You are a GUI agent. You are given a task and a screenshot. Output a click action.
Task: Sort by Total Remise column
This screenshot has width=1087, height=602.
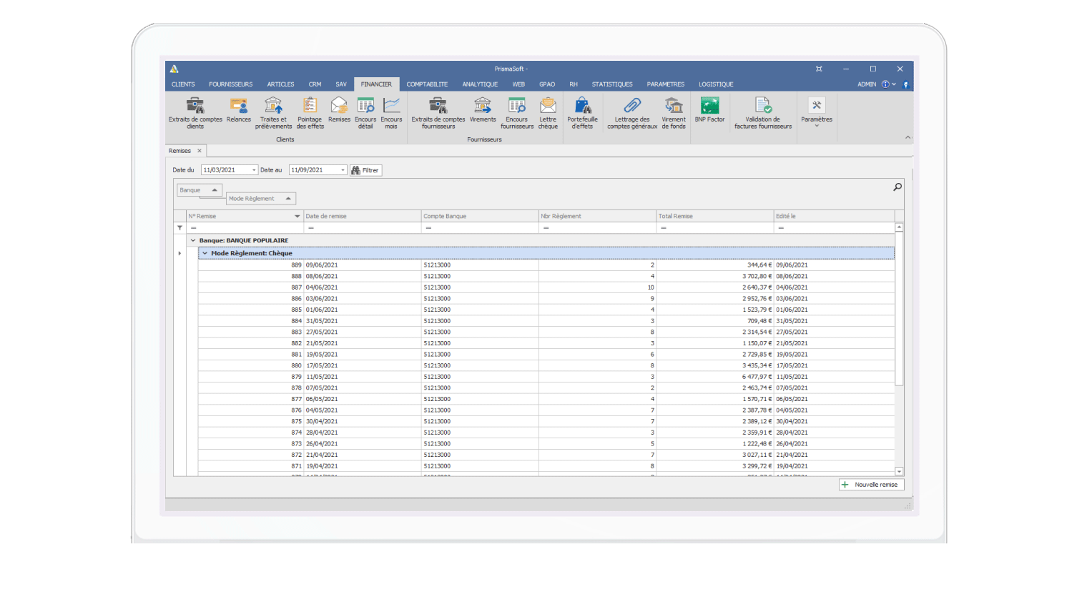[714, 216]
